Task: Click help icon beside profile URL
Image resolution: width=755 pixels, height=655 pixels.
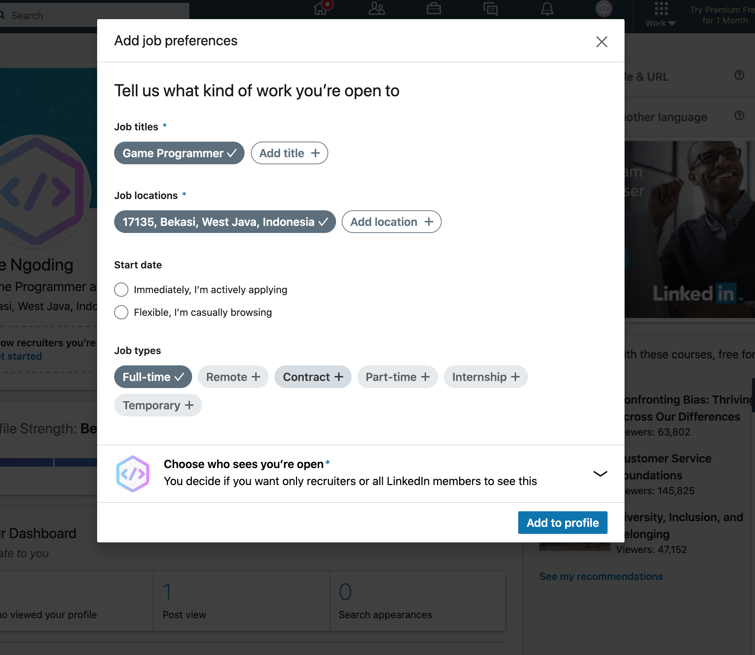Action: point(739,75)
